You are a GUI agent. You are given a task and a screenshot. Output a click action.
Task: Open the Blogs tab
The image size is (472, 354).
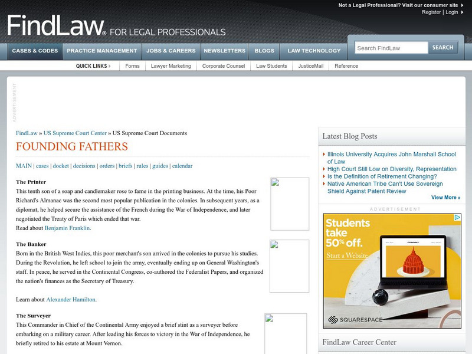pyautogui.click(x=264, y=51)
